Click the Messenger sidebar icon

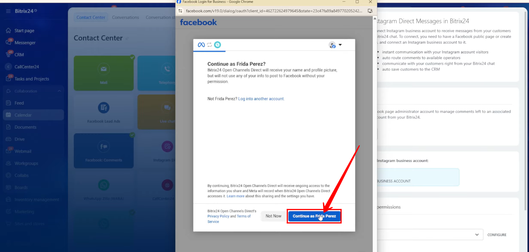click(9, 43)
